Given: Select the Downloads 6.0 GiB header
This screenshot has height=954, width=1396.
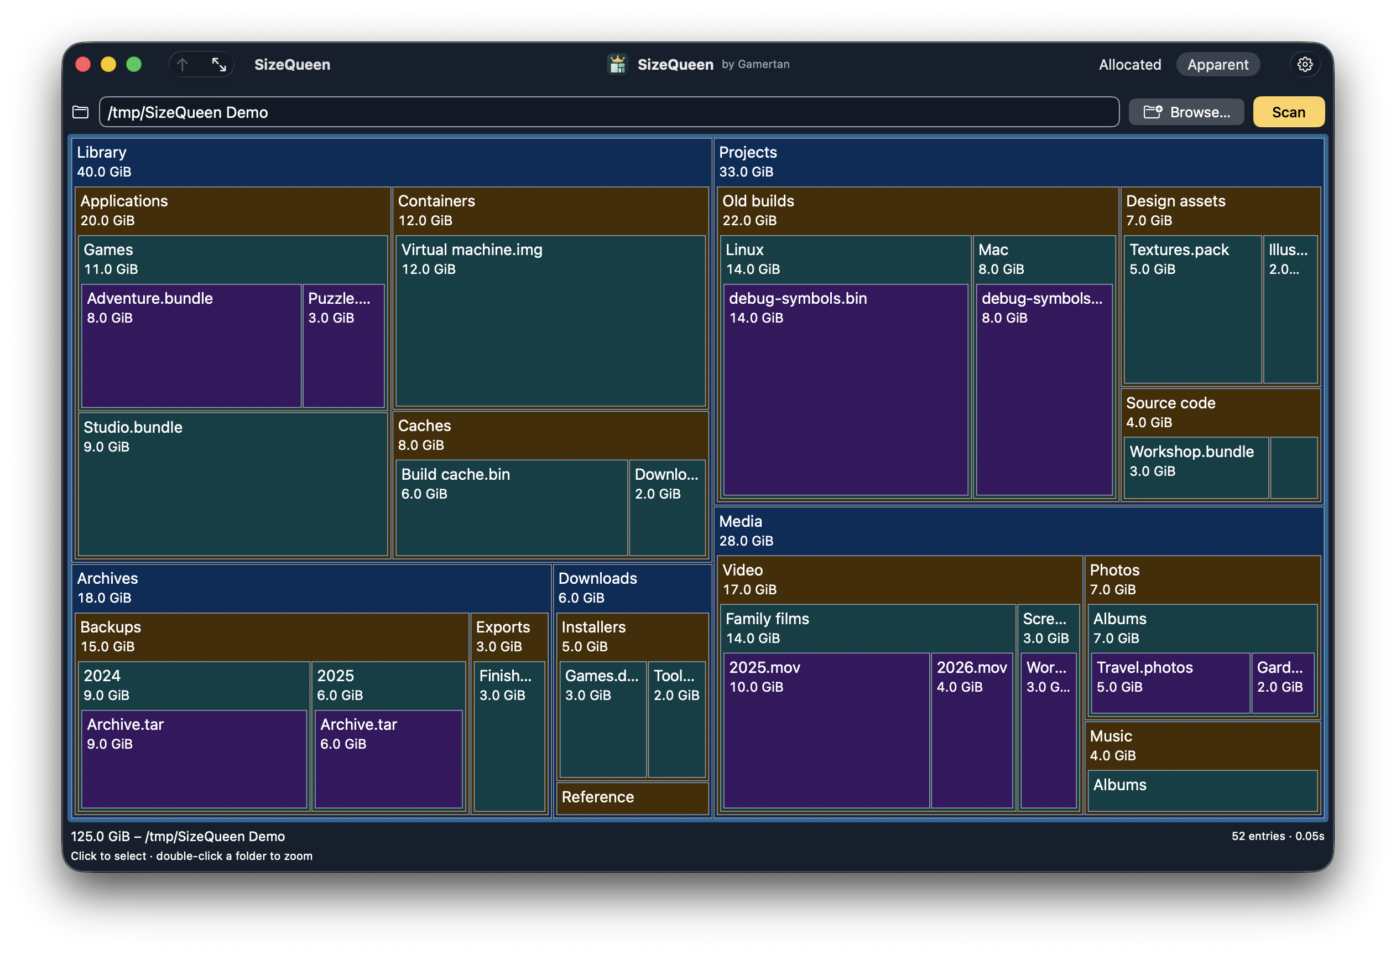Looking at the screenshot, I should point(632,588).
